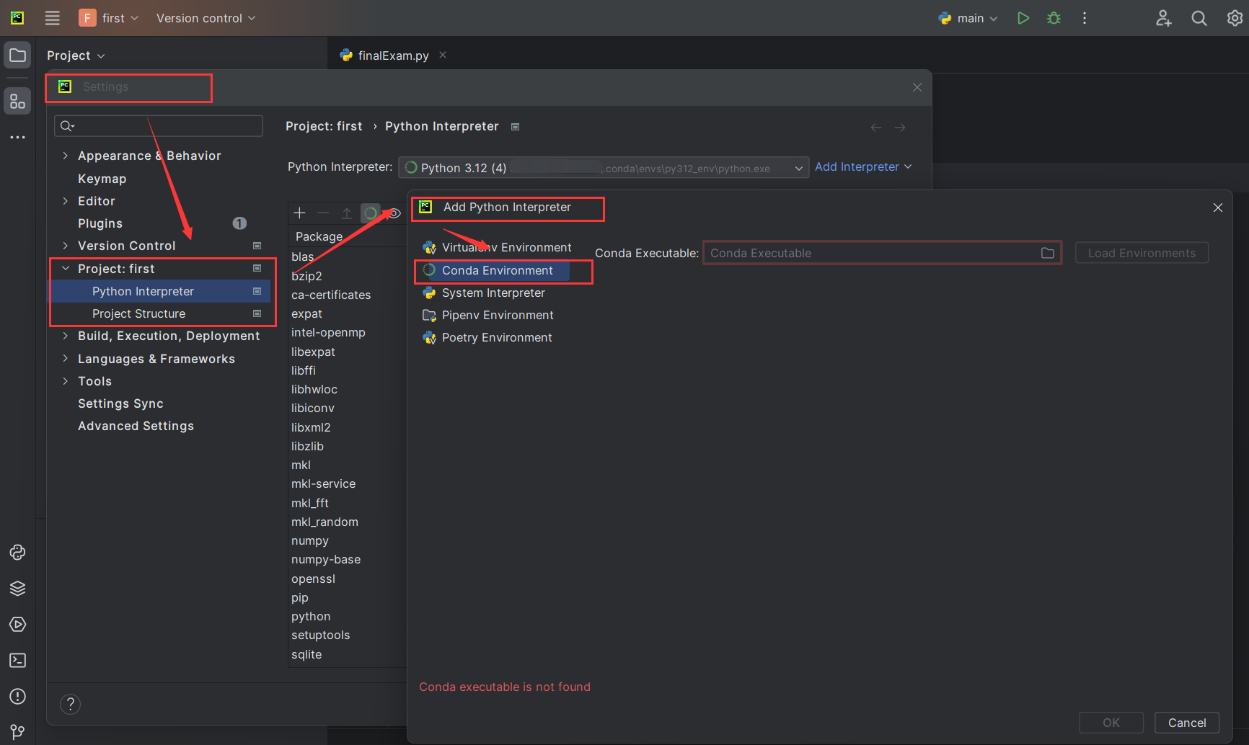The height and width of the screenshot is (745, 1249).
Task: Open Search Everywhere magnifier
Action: [x=1199, y=18]
